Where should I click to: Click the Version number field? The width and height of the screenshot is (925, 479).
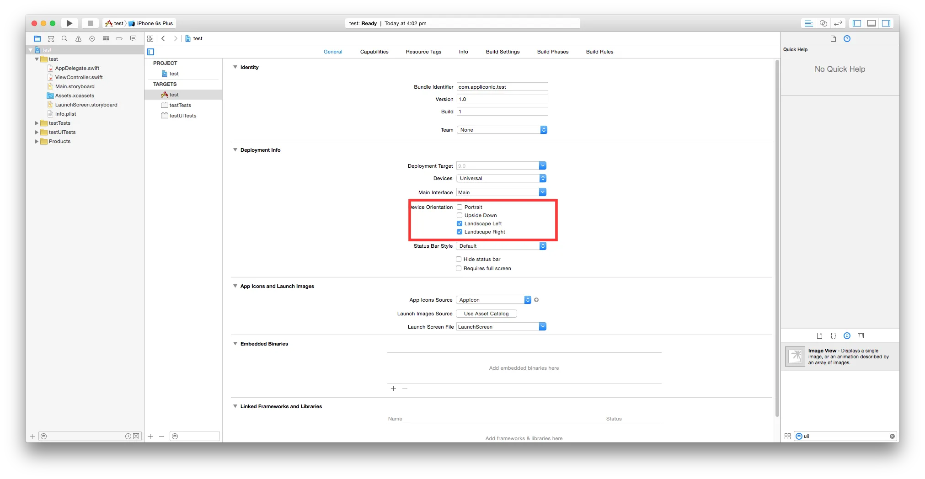coord(502,99)
